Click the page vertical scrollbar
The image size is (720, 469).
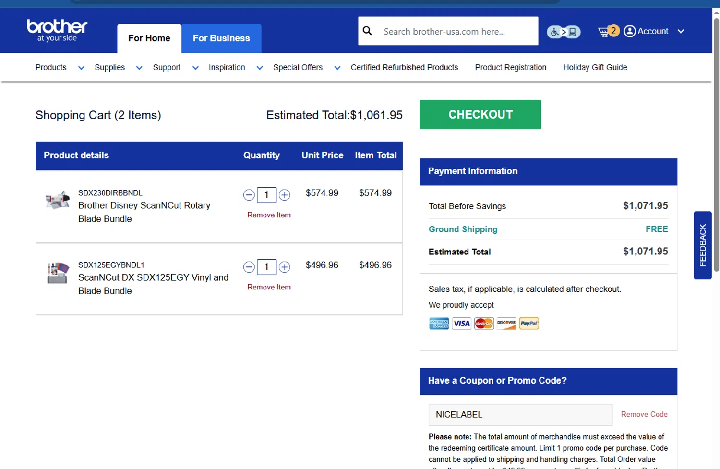point(716,144)
